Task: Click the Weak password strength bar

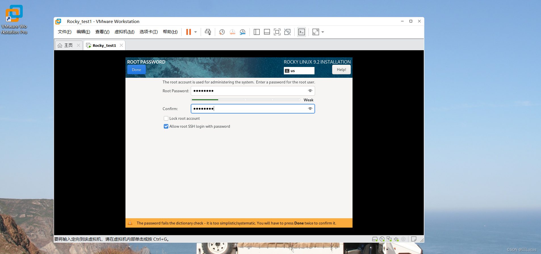Action: tap(246, 100)
